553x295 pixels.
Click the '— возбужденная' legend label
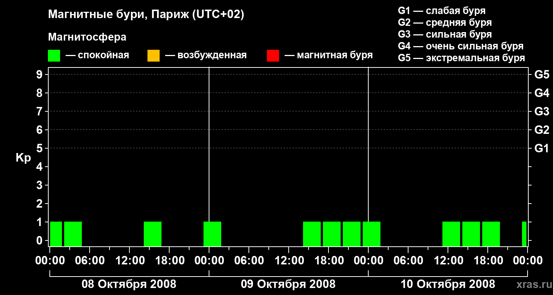(206, 55)
